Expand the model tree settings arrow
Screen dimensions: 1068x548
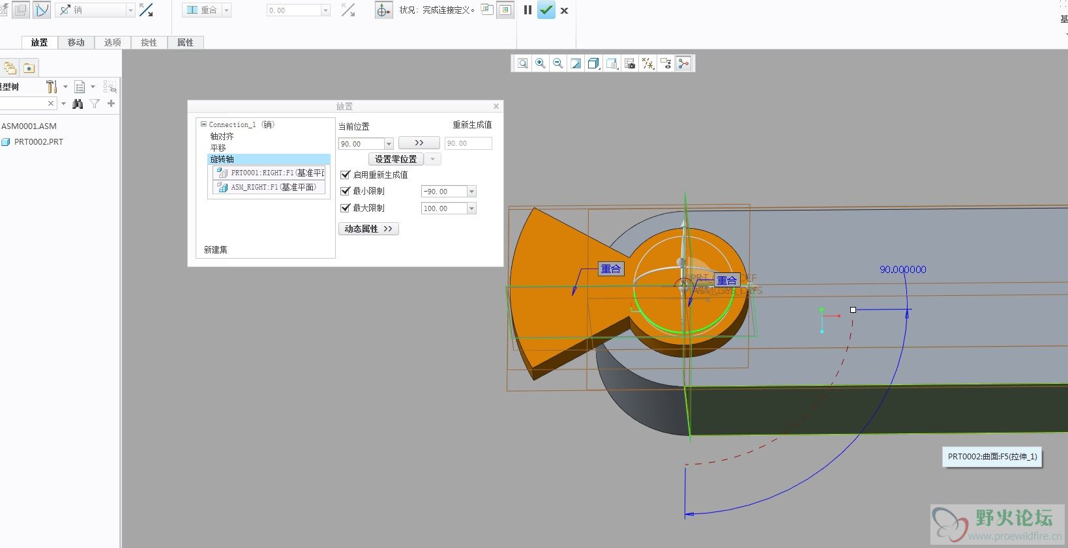click(x=65, y=87)
